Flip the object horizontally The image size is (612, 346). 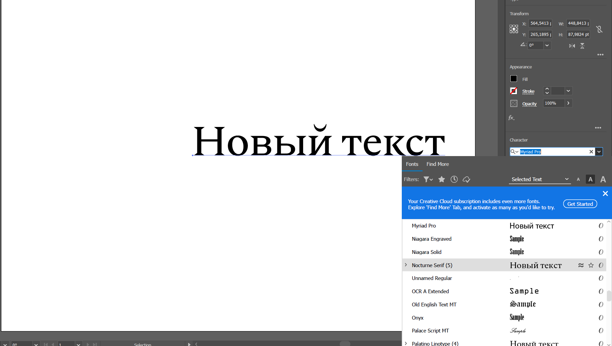pyautogui.click(x=572, y=45)
